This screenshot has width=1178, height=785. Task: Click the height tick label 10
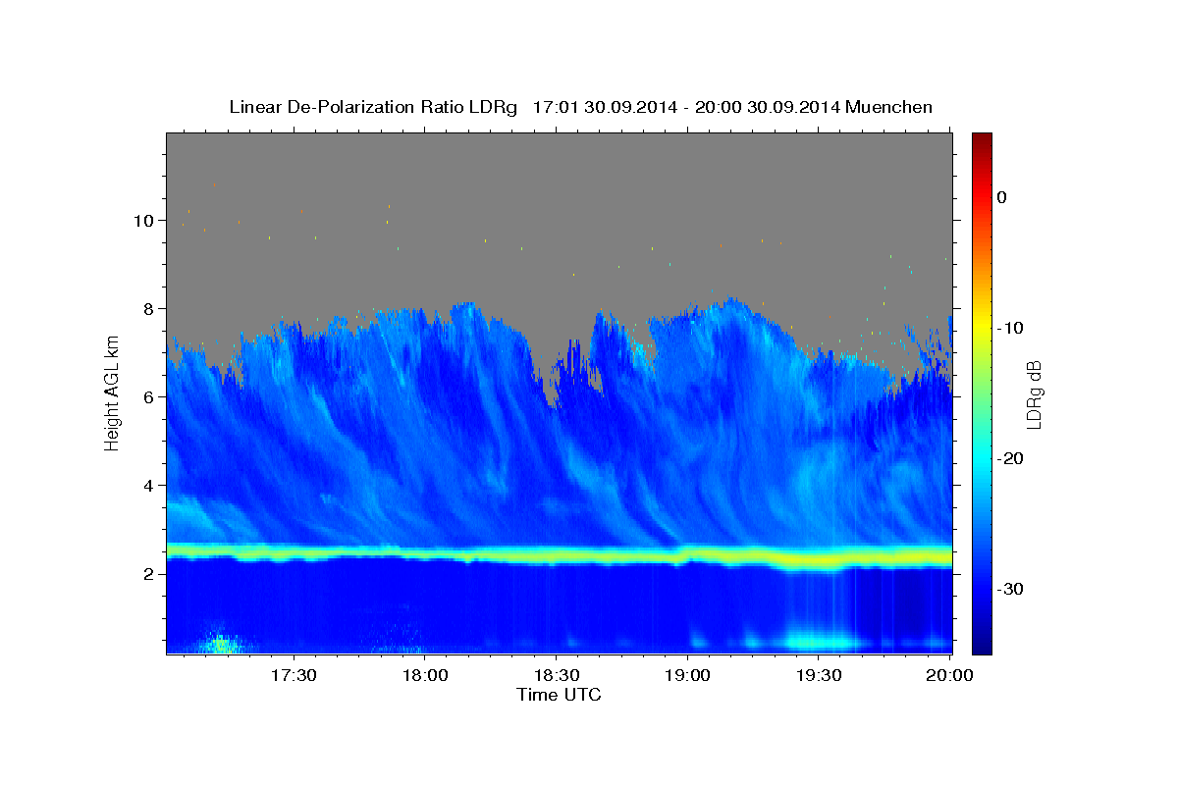coord(145,220)
